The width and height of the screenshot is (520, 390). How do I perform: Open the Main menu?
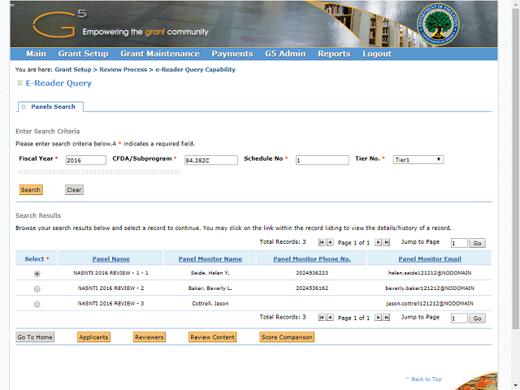pyautogui.click(x=36, y=54)
